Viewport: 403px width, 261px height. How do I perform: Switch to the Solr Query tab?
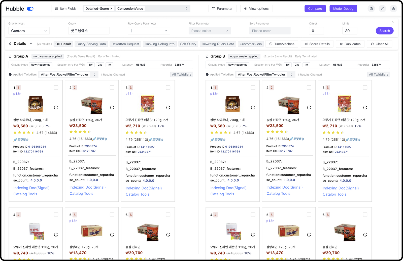tap(188, 44)
